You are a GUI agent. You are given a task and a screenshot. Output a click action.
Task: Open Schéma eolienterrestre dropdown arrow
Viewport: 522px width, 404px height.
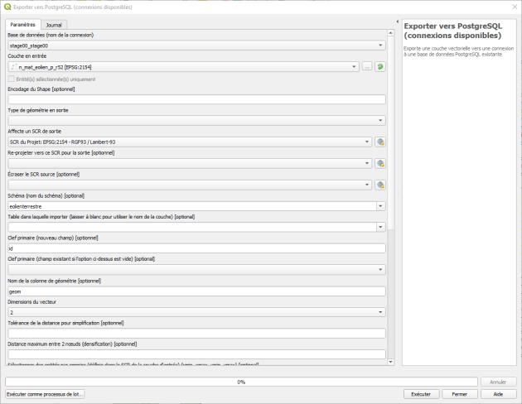coord(381,206)
